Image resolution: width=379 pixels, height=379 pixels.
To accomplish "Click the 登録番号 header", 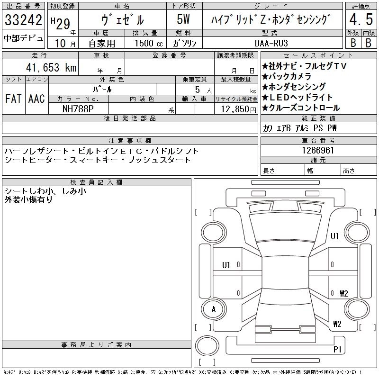I will pyautogui.click(x=170, y=55).
